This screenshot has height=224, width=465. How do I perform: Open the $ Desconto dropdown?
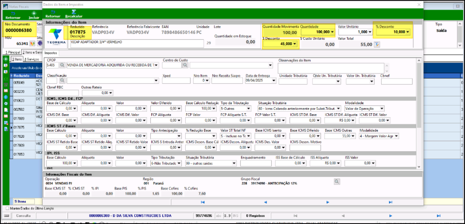pos(295,44)
